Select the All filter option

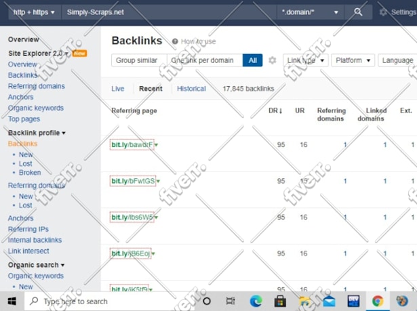pyautogui.click(x=253, y=60)
